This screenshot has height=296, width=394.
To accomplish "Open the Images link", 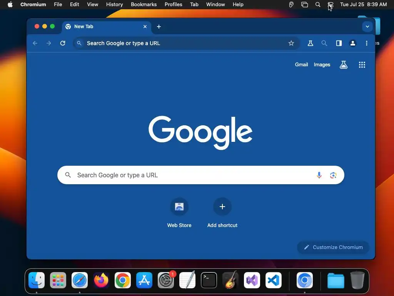I will click(322, 65).
